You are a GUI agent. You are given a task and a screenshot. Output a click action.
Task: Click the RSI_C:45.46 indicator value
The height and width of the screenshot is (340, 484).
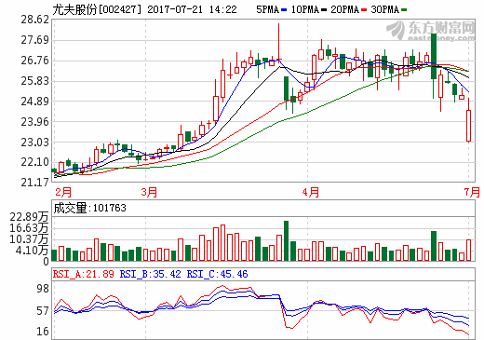(x=217, y=274)
